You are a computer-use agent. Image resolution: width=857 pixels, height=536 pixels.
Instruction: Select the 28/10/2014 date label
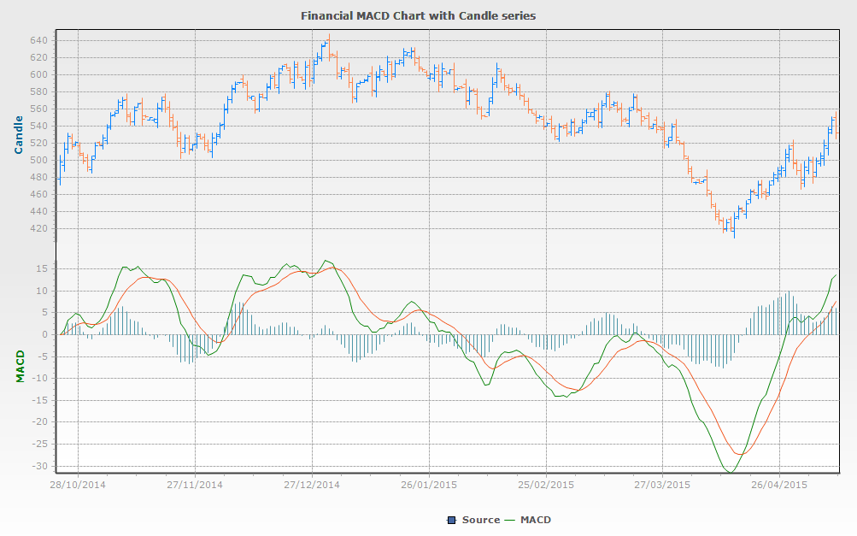click(x=78, y=485)
